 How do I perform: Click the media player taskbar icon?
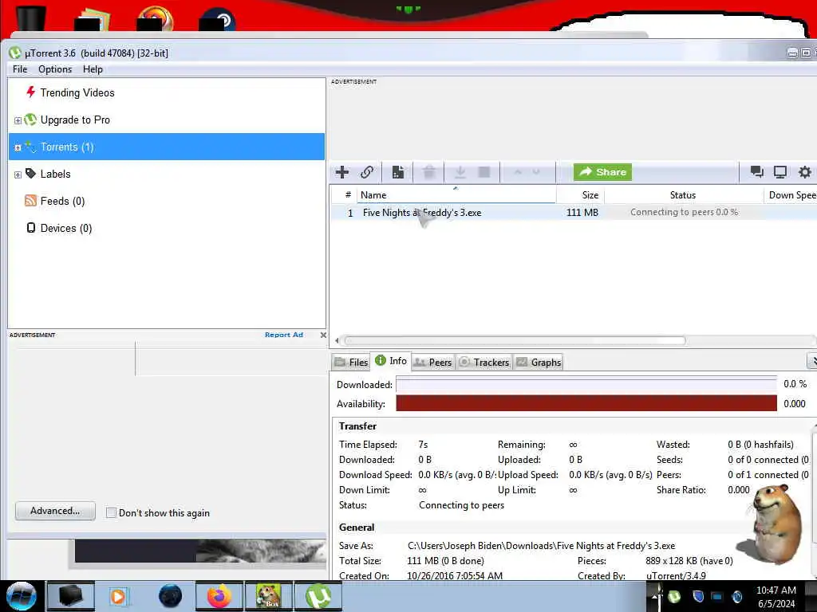click(118, 596)
